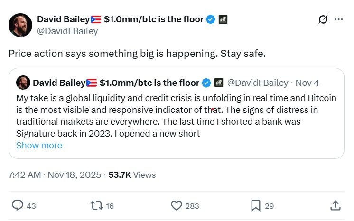Click the quoted tweet's affiliate badge icon
Viewport: 354px width, 221px height.
(219, 83)
